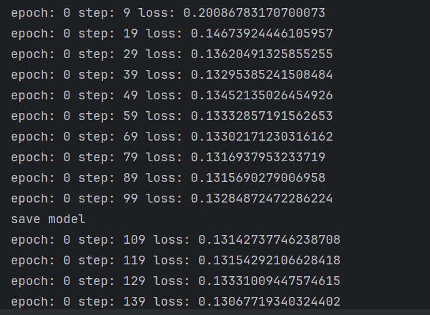Viewport: 430px width, 315px height.
Task: Click loss value 0.13142737746238708
Action: [x=269, y=239]
